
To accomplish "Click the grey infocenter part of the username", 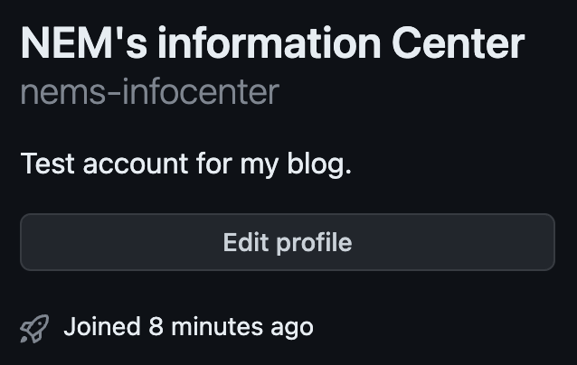I will click(x=201, y=91).
